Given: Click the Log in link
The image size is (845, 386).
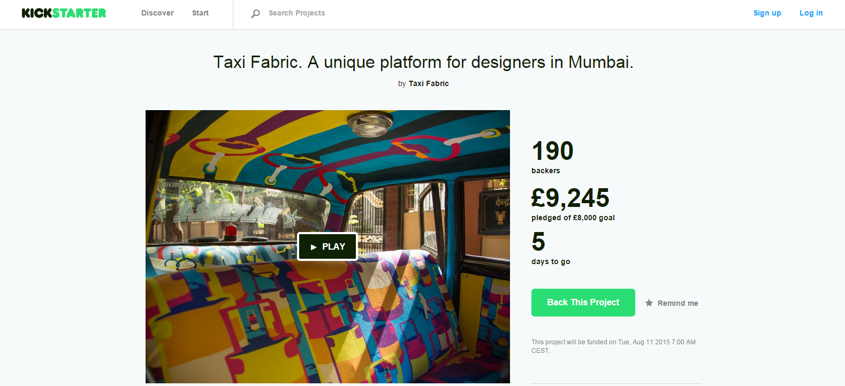Looking at the screenshot, I should [x=811, y=13].
